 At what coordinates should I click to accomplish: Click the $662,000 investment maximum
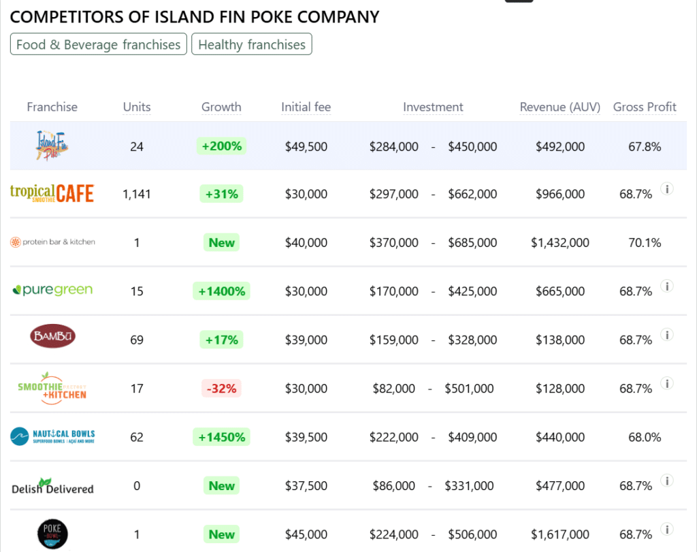click(x=472, y=194)
